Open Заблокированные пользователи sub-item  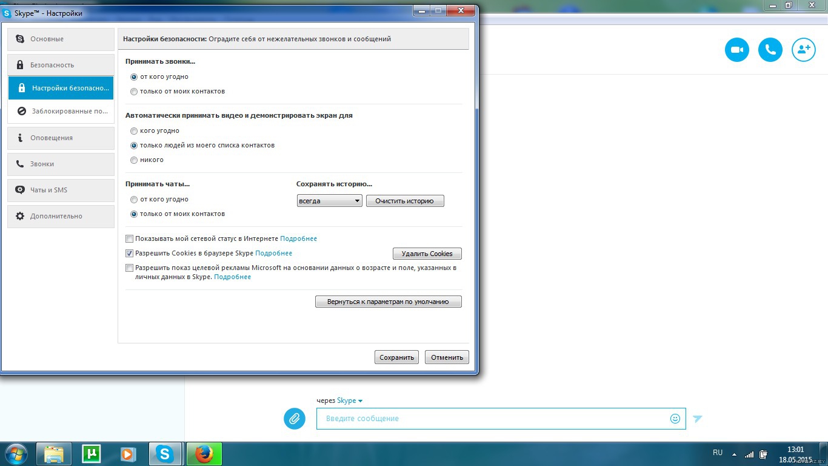click(61, 111)
